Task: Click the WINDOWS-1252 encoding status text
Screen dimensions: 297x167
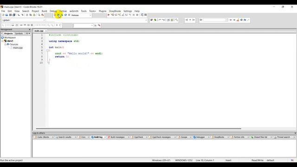Action: click(184, 161)
